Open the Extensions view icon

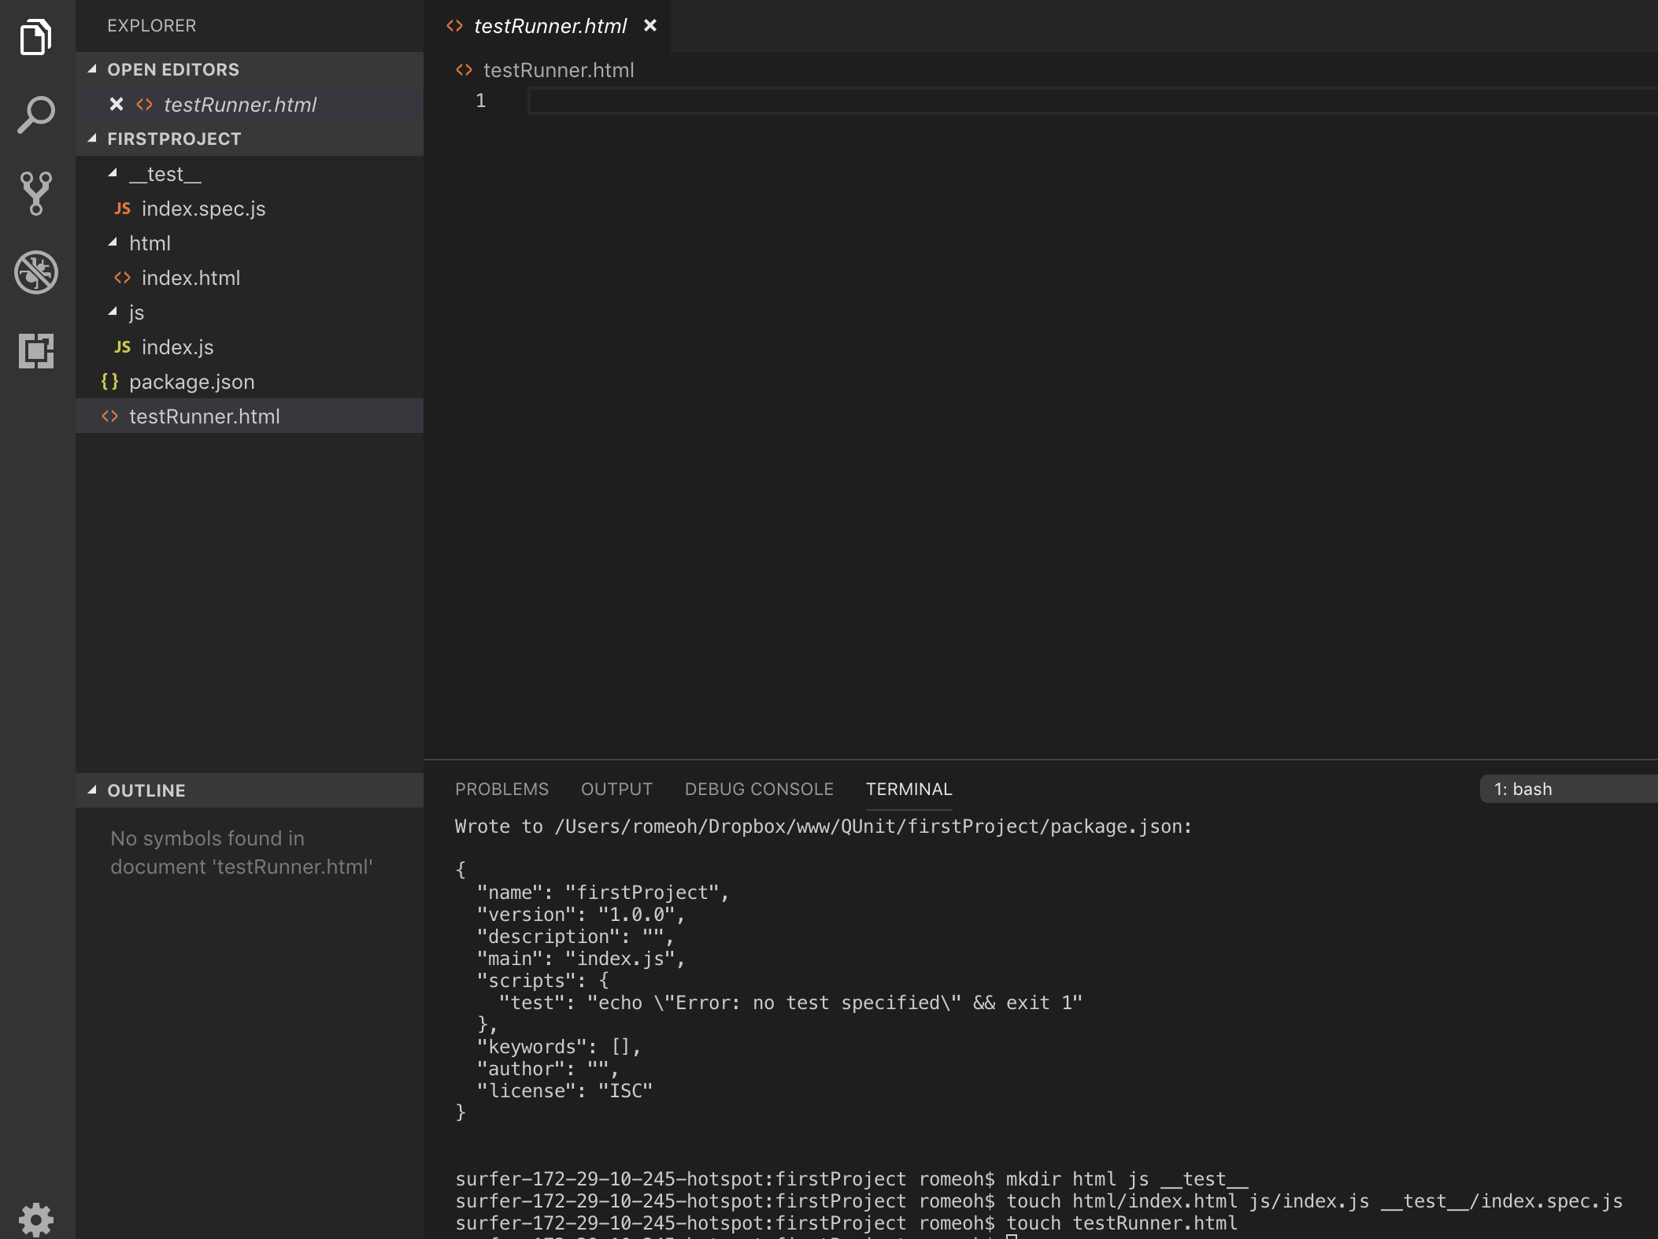(36, 351)
